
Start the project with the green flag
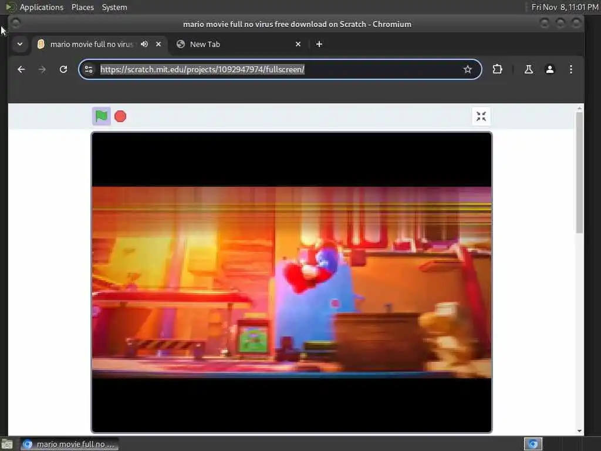click(101, 116)
